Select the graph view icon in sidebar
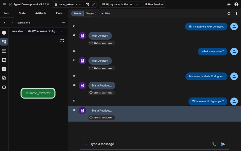The width and height of the screenshot is (241, 151). click(x=4, y=42)
